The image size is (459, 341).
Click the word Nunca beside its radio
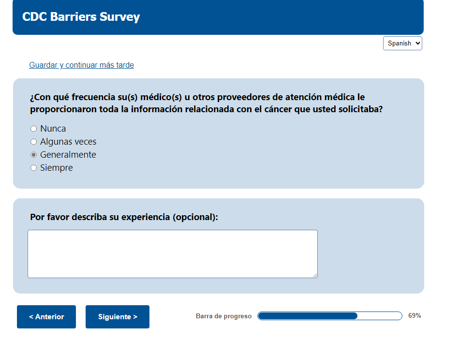(53, 129)
